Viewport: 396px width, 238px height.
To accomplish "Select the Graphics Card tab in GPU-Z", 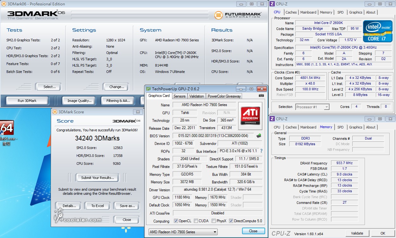I will (159, 96).
